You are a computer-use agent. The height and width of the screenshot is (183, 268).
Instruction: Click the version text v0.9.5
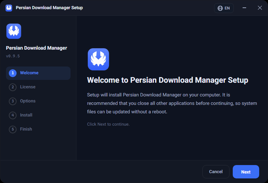tap(13, 56)
